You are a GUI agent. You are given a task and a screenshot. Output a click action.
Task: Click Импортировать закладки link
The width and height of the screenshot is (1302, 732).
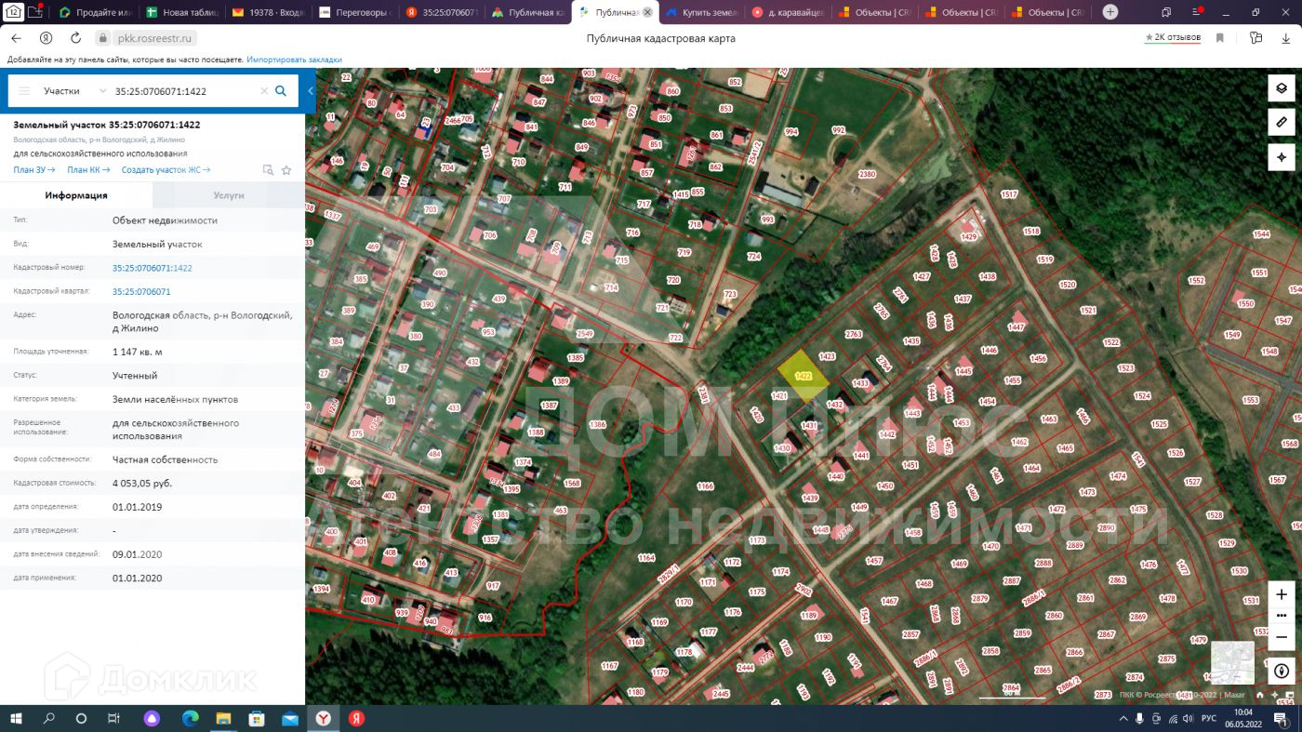tap(294, 60)
